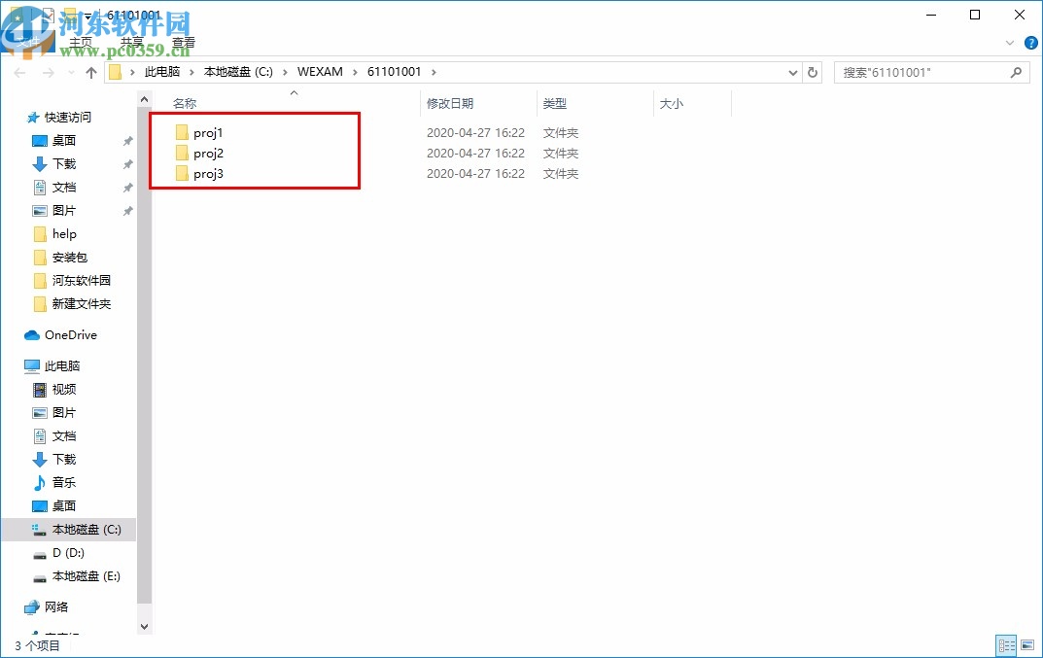Click the Properties icon in quick access toolbar

(x=46, y=15)
